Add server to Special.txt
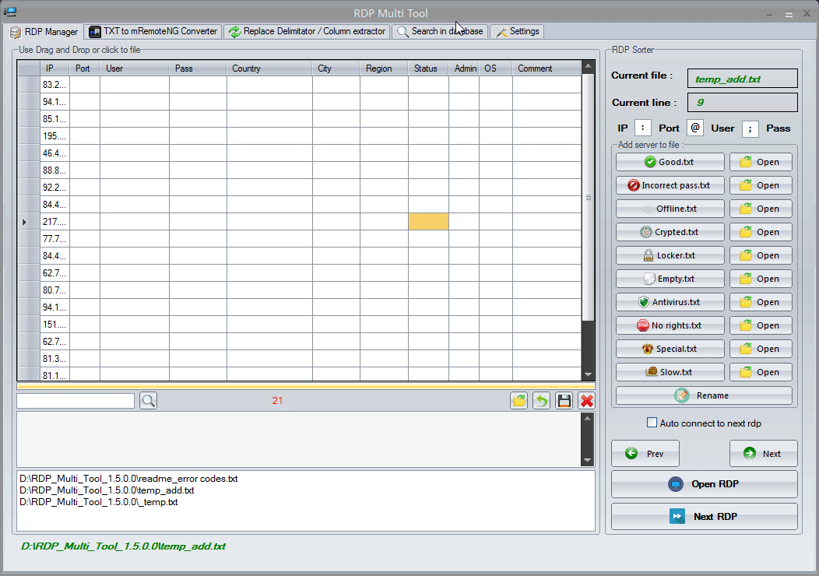 (x=670, y=349)
